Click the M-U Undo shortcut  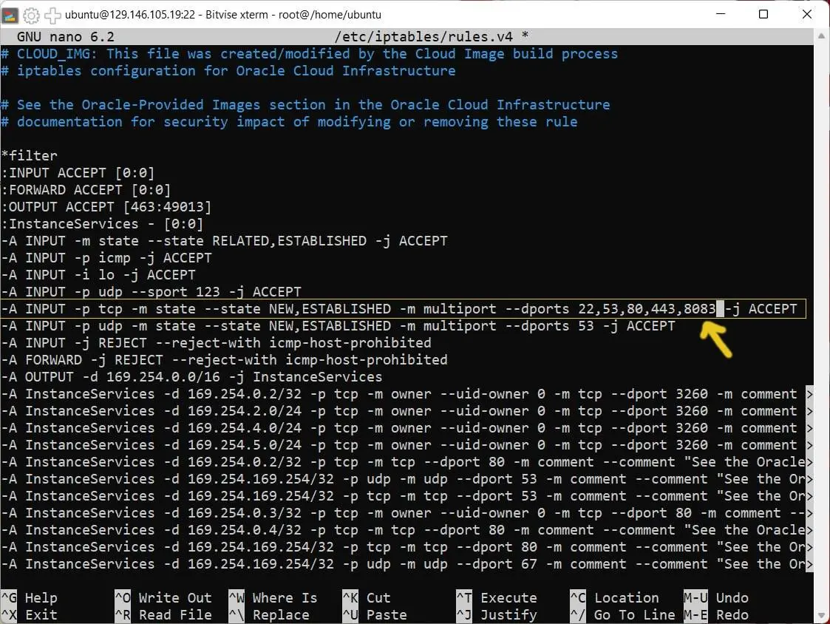pos(716,597)
